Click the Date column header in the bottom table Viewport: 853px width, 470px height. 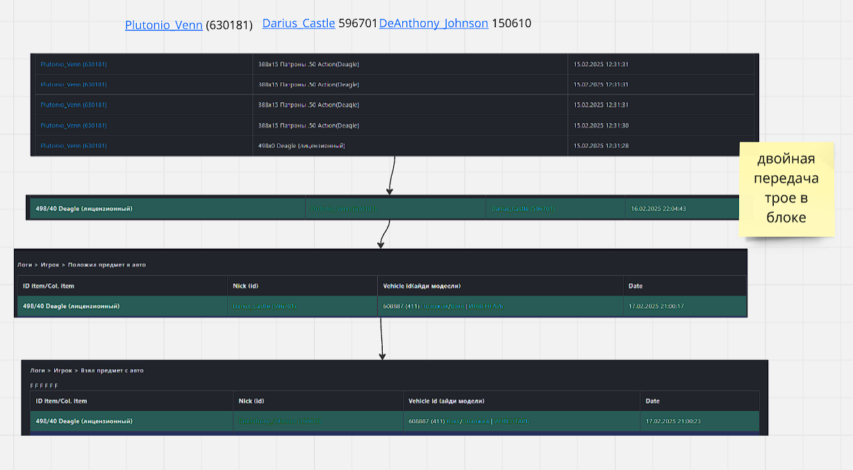click(652, 401)
